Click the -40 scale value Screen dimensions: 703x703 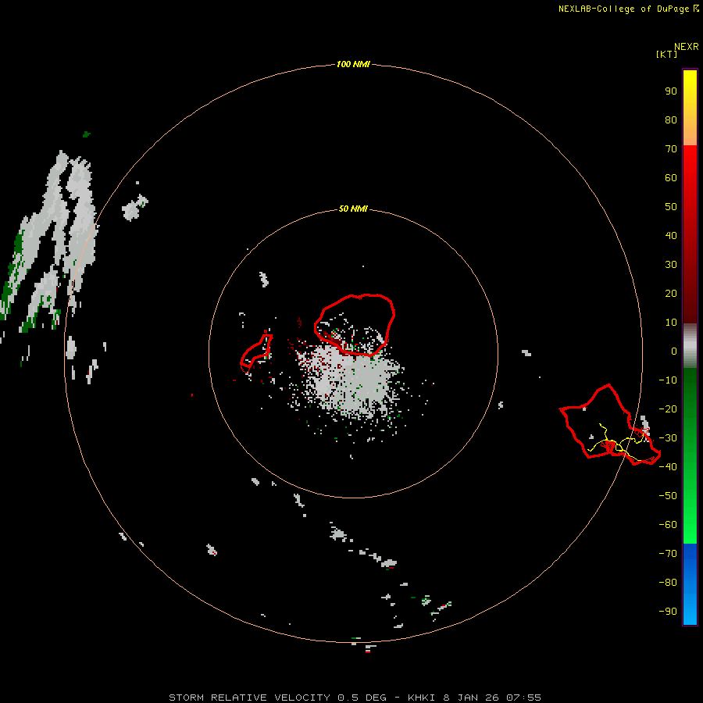(668, 467)
